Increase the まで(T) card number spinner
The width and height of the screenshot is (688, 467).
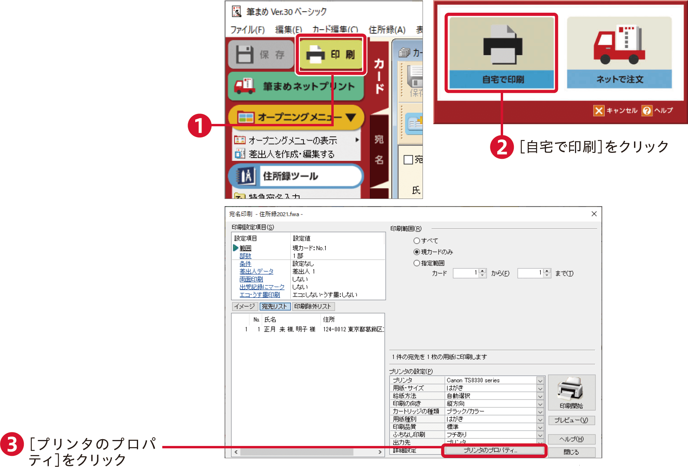click(547, 271)
